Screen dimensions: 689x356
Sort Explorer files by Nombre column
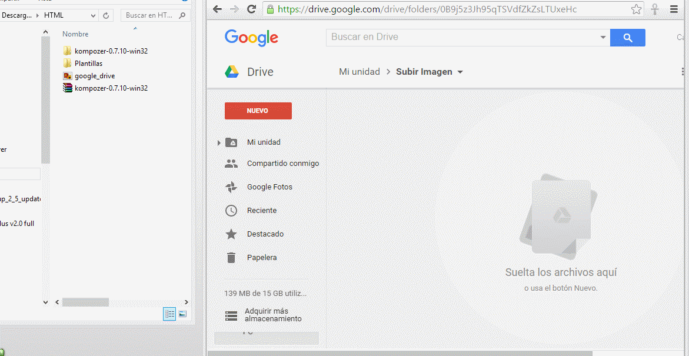(75, 34)
